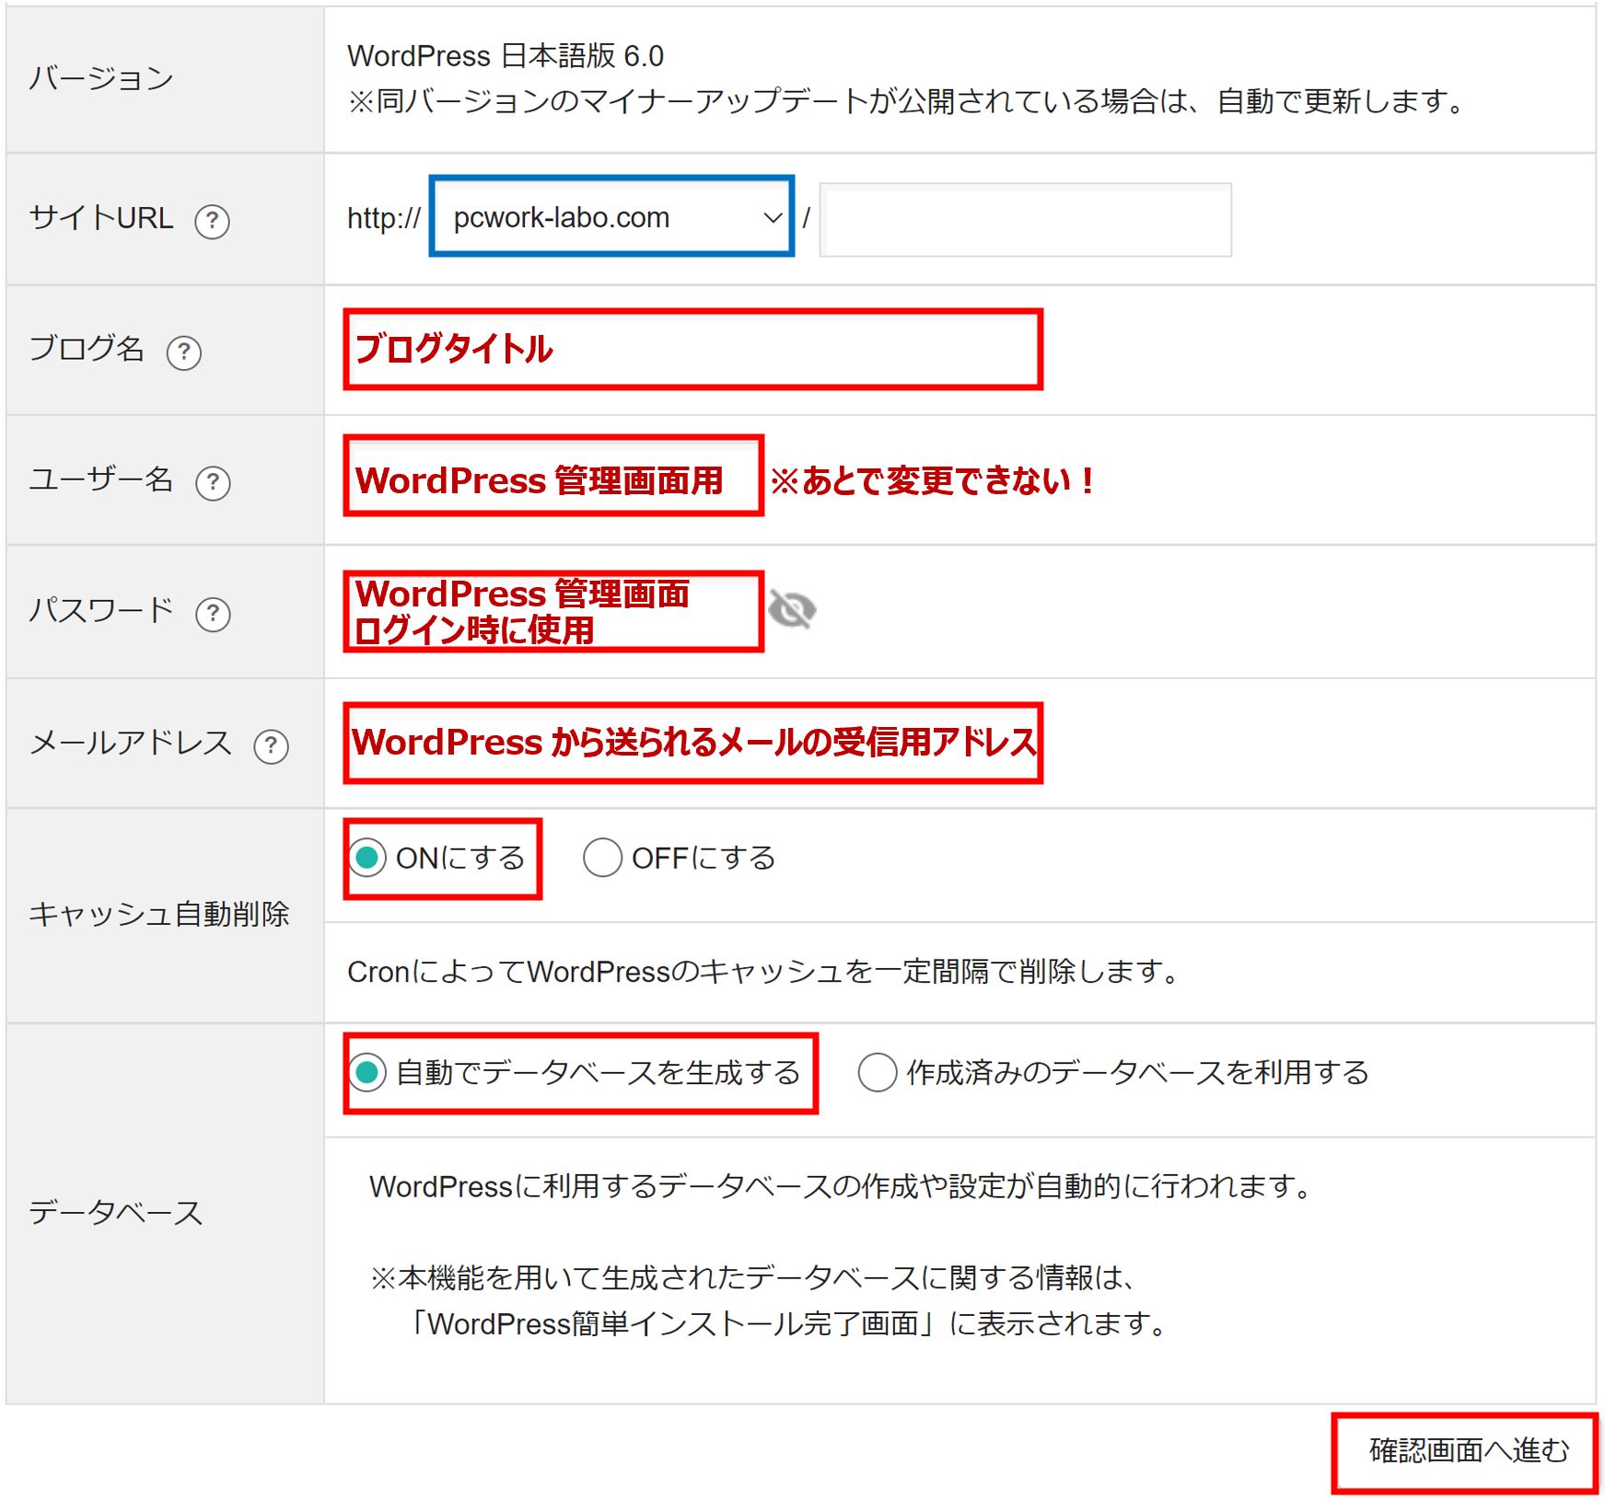Click the キャッシュ自動削除 row label
The height and width of the screenshot is (1500, 1605).
pos(158,914)
